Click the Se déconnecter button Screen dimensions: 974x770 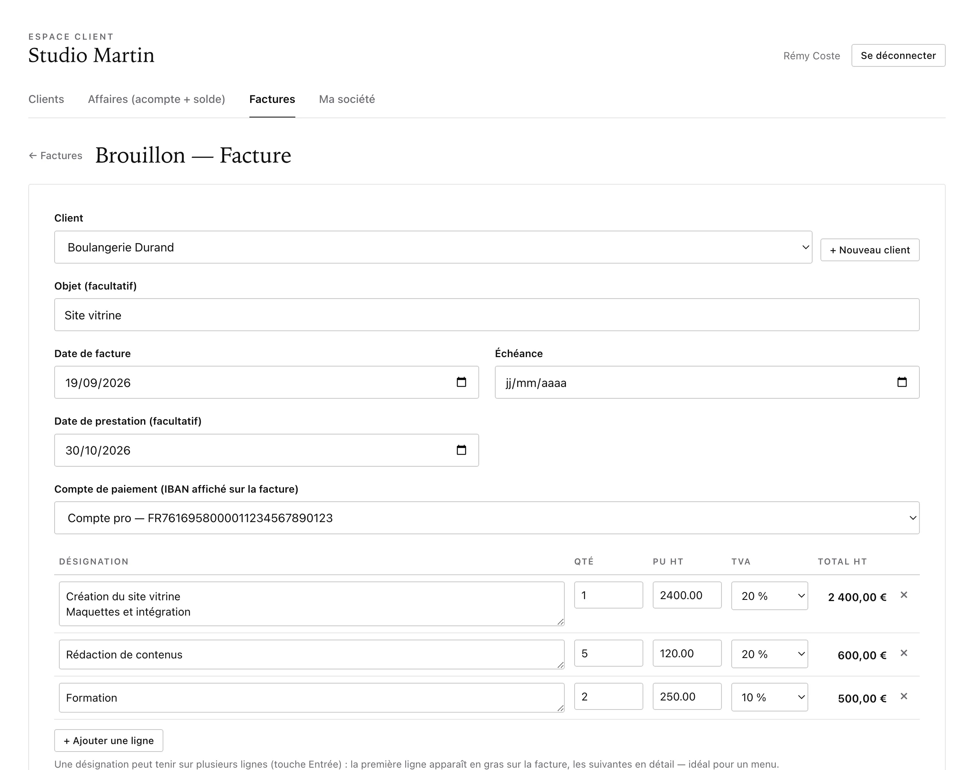click(x=898, y=55)
